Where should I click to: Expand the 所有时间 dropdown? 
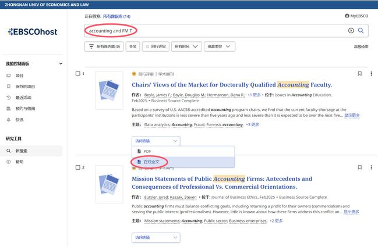pyautogui.click(x=187, y=46)
